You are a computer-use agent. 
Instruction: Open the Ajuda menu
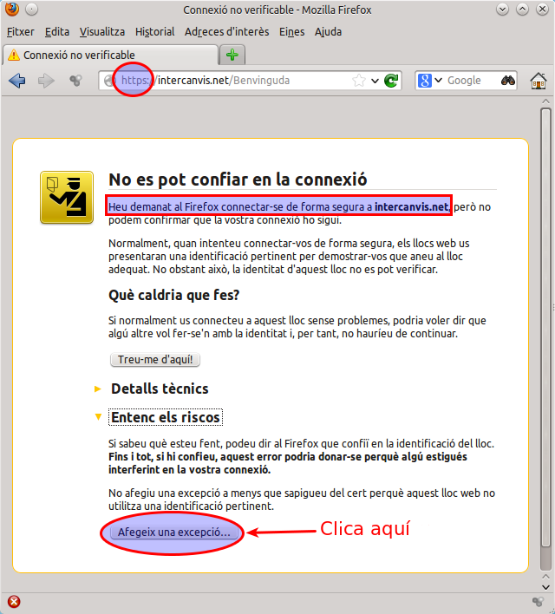[328, 32]
